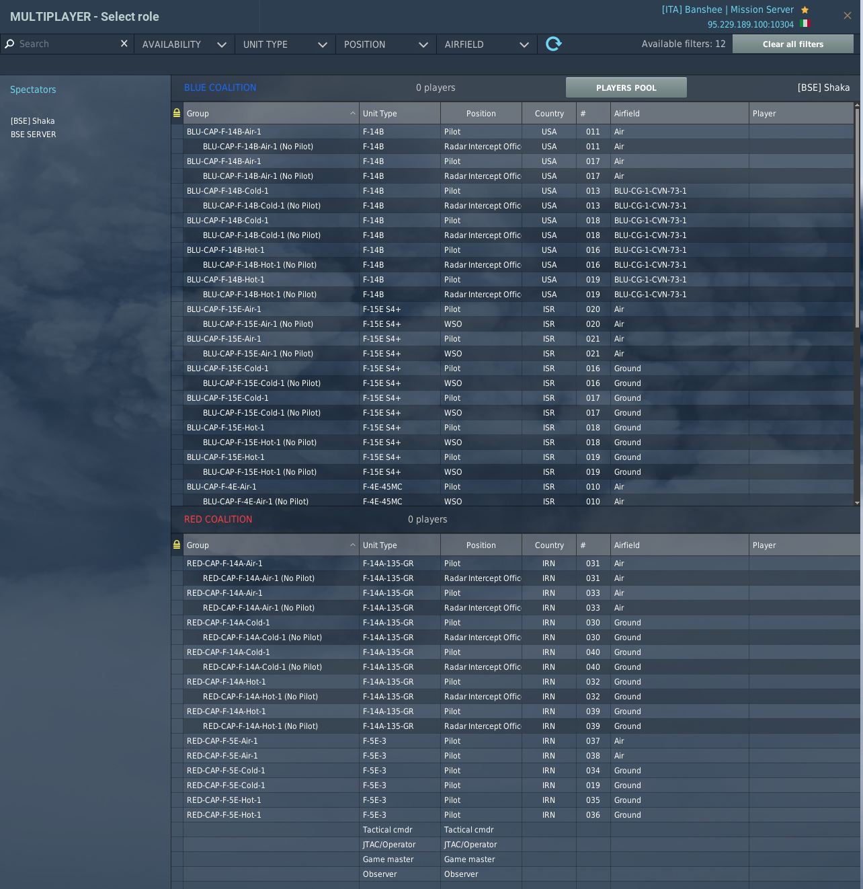Open the UNIT TYPE filter dropdown

(286, 44)
